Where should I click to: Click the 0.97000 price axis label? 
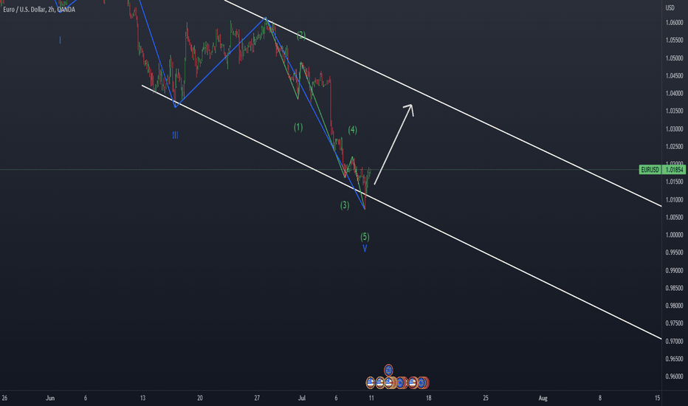pos(675,341)
